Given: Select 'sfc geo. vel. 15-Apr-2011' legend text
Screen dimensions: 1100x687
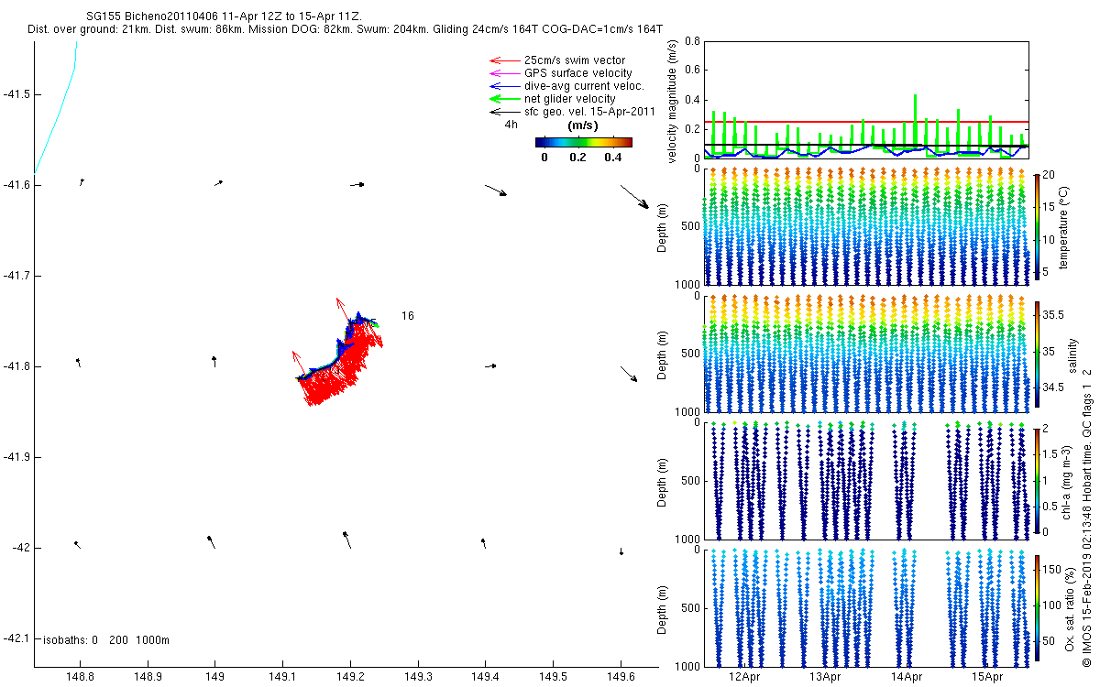Looking at the screenshot, I should 589,112.
